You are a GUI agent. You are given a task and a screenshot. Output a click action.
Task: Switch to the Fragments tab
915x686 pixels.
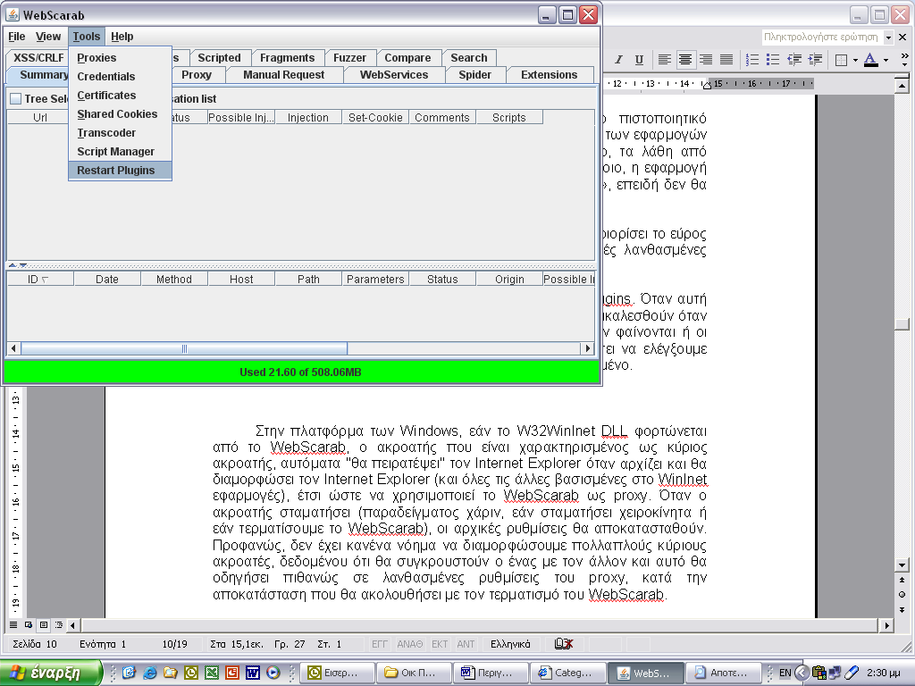tap(287, 58)
